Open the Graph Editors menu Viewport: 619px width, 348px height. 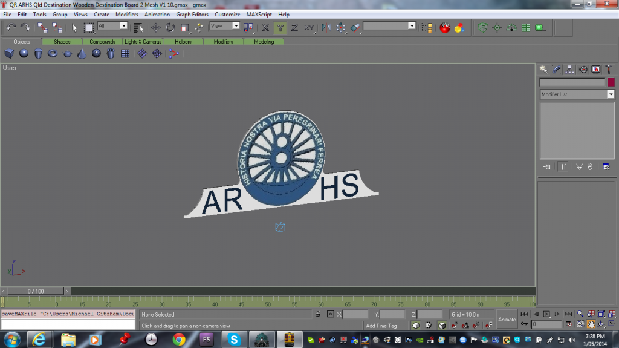point(192,15)
